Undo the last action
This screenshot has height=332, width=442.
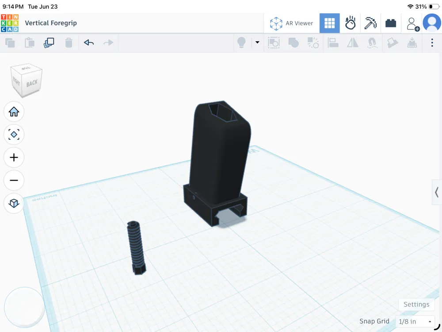coord(89,42)
